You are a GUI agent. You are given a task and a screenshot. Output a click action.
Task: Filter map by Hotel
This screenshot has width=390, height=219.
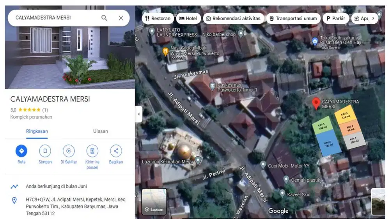188,18
